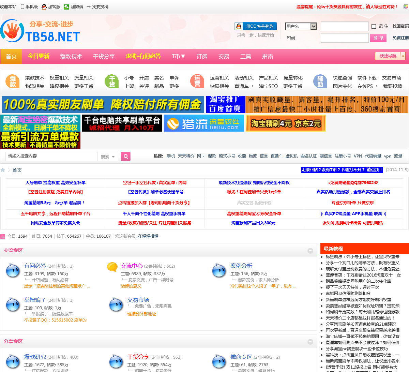Toggle the 记住 remember-me checkbox

(374, 26)
